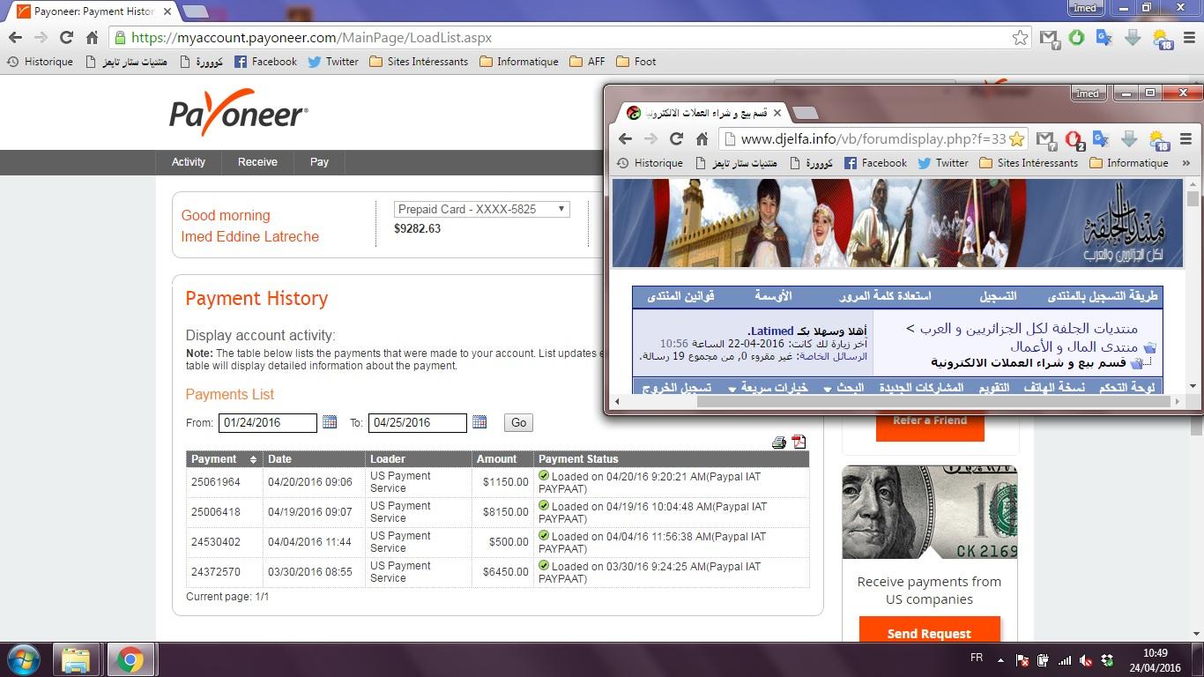The image size is (1204, 677).
Task: Click the Payoneer logo
Action: [239, 113]
